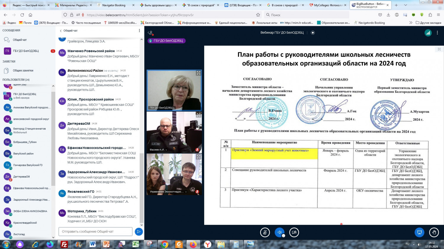Click the chat message input field
Screen dimensions: 444x249
point(95,232)
